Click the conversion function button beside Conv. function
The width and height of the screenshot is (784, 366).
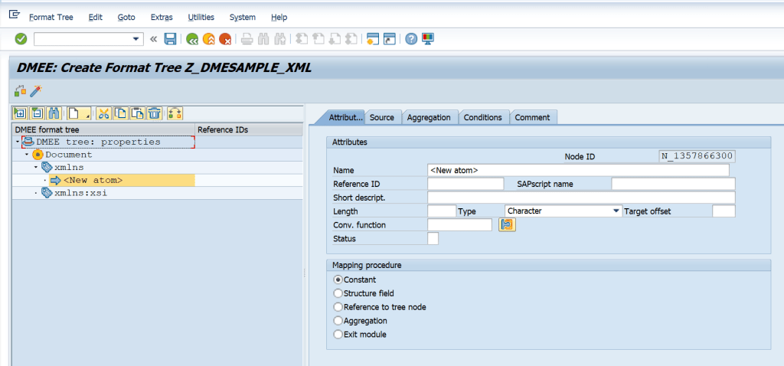[x=507, y=225]
